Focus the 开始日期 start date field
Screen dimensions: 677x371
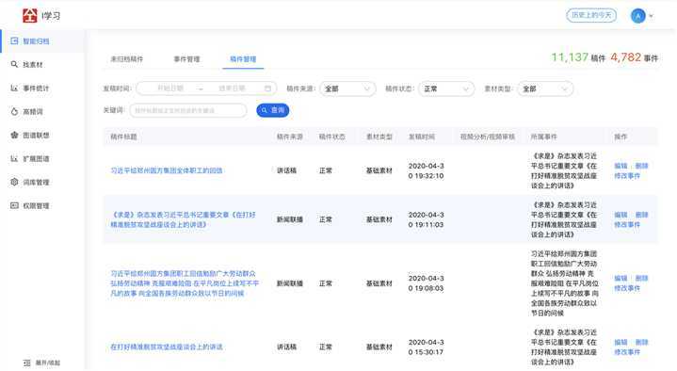(x=170, y=89)
